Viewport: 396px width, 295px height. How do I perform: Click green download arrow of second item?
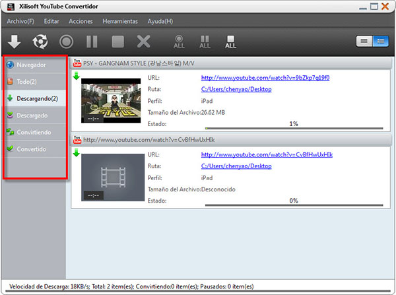(x=77, y=153)
